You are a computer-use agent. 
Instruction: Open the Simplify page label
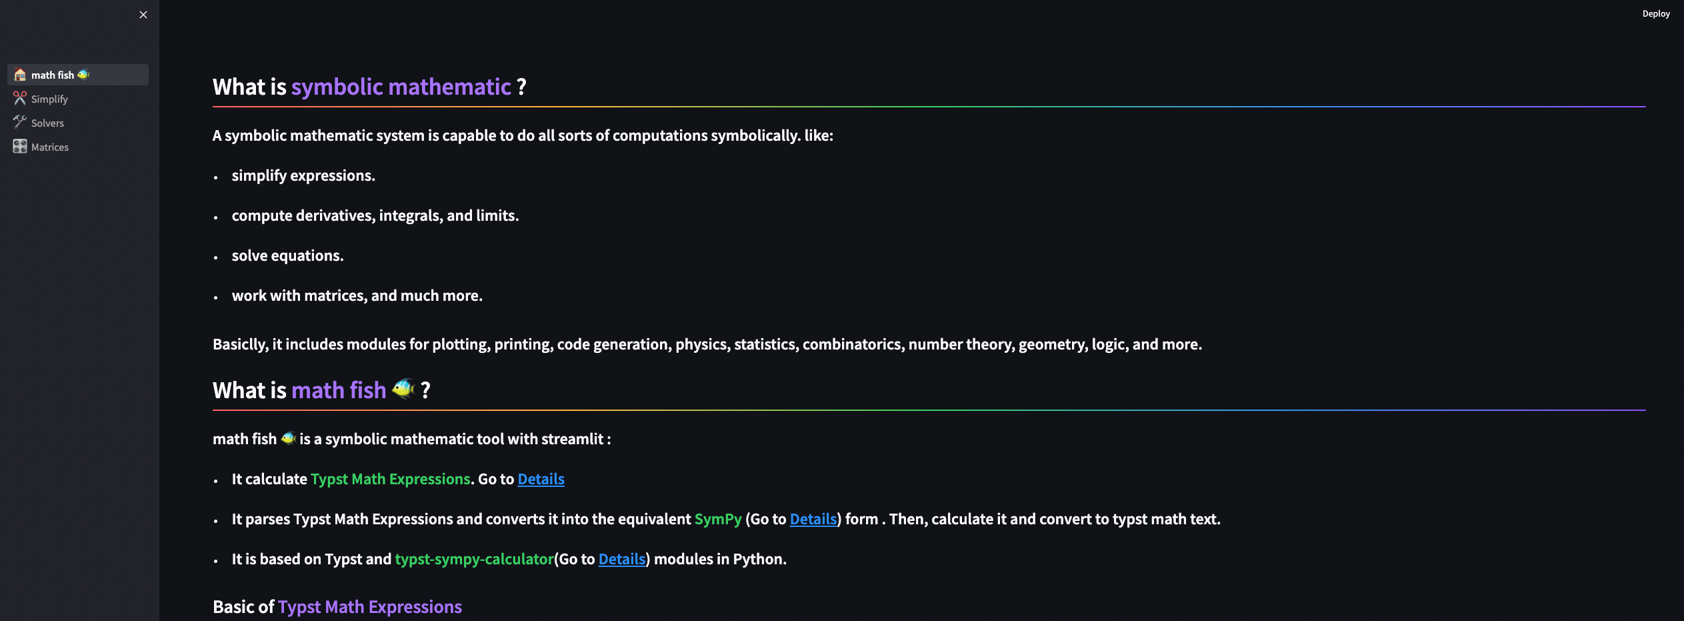pos(49,99)
